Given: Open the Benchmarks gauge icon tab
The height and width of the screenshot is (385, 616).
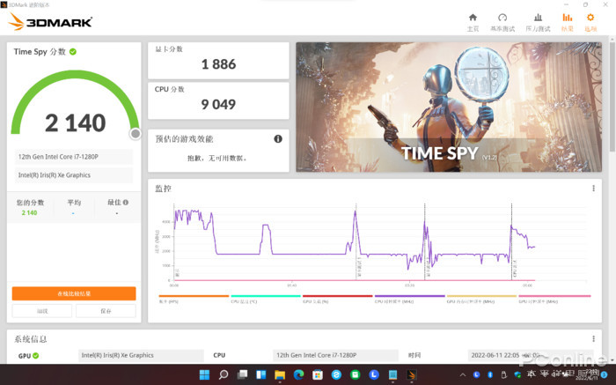Looking at the screenshot, I should pos(502,18).
